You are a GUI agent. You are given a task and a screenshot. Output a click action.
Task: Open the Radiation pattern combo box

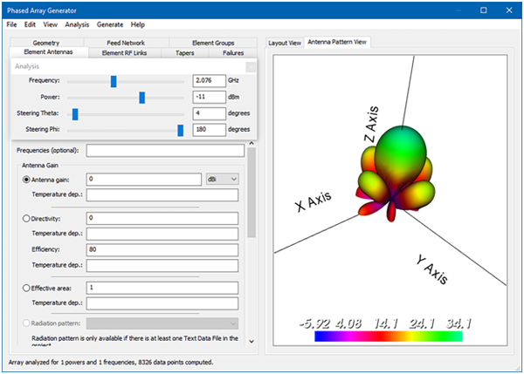pos(162,323)
